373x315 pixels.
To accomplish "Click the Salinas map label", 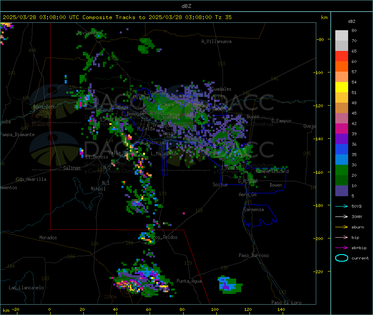I will click(x=72, y=168).
